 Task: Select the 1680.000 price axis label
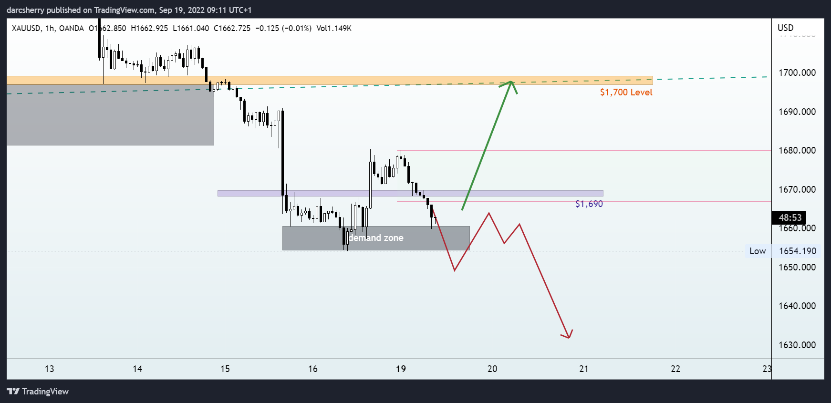(x=797, y=150)
